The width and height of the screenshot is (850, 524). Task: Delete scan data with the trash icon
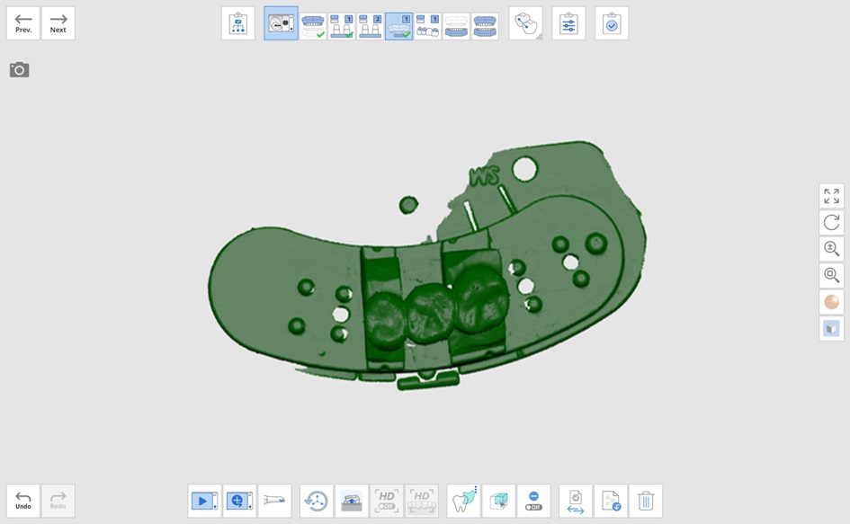click(646, 501)
